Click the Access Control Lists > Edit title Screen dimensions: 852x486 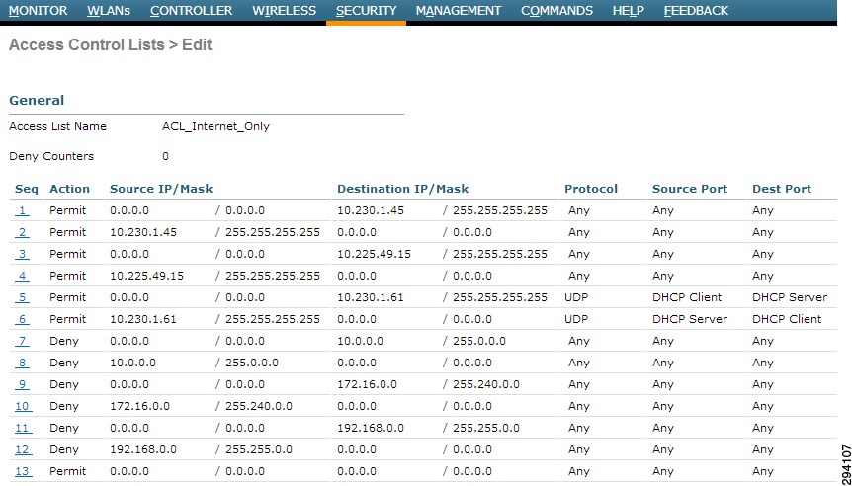click(x=111, y=44)
